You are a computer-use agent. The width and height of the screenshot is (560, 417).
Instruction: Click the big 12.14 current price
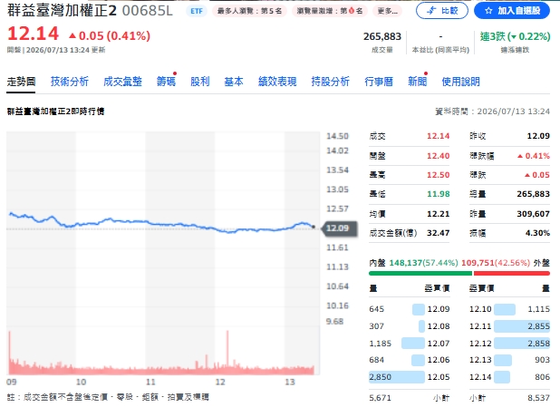tap(33, 34)
